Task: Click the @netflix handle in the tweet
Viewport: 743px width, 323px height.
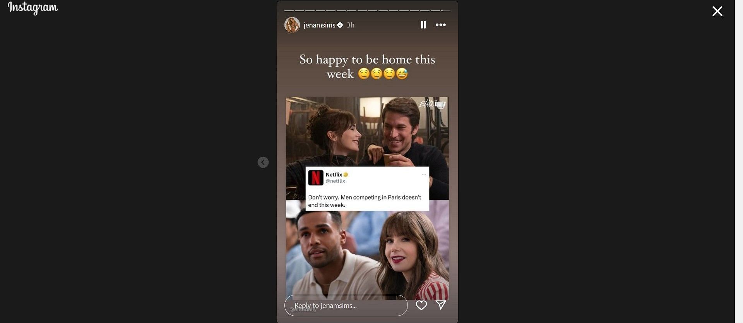Action: (336, 181)
